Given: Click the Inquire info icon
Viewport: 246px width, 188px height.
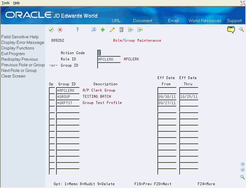Looking at the screenshot, I should click(x=94, y=30).
